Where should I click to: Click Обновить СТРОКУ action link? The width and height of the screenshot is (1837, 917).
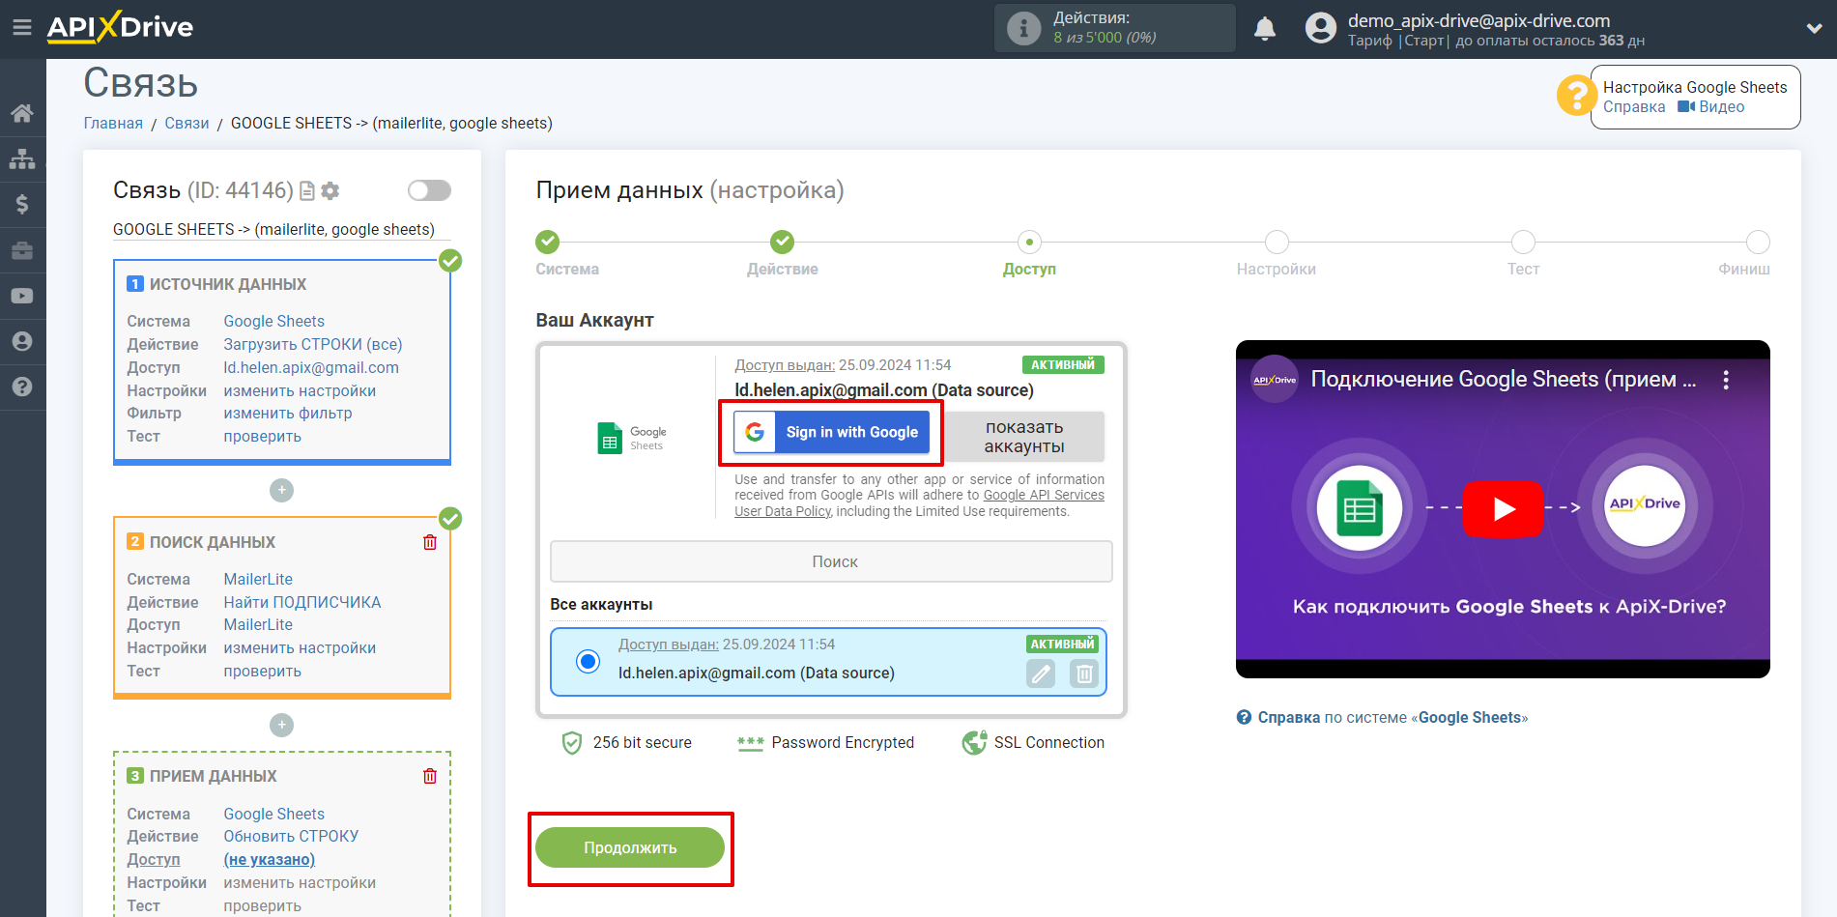(291, 836)
